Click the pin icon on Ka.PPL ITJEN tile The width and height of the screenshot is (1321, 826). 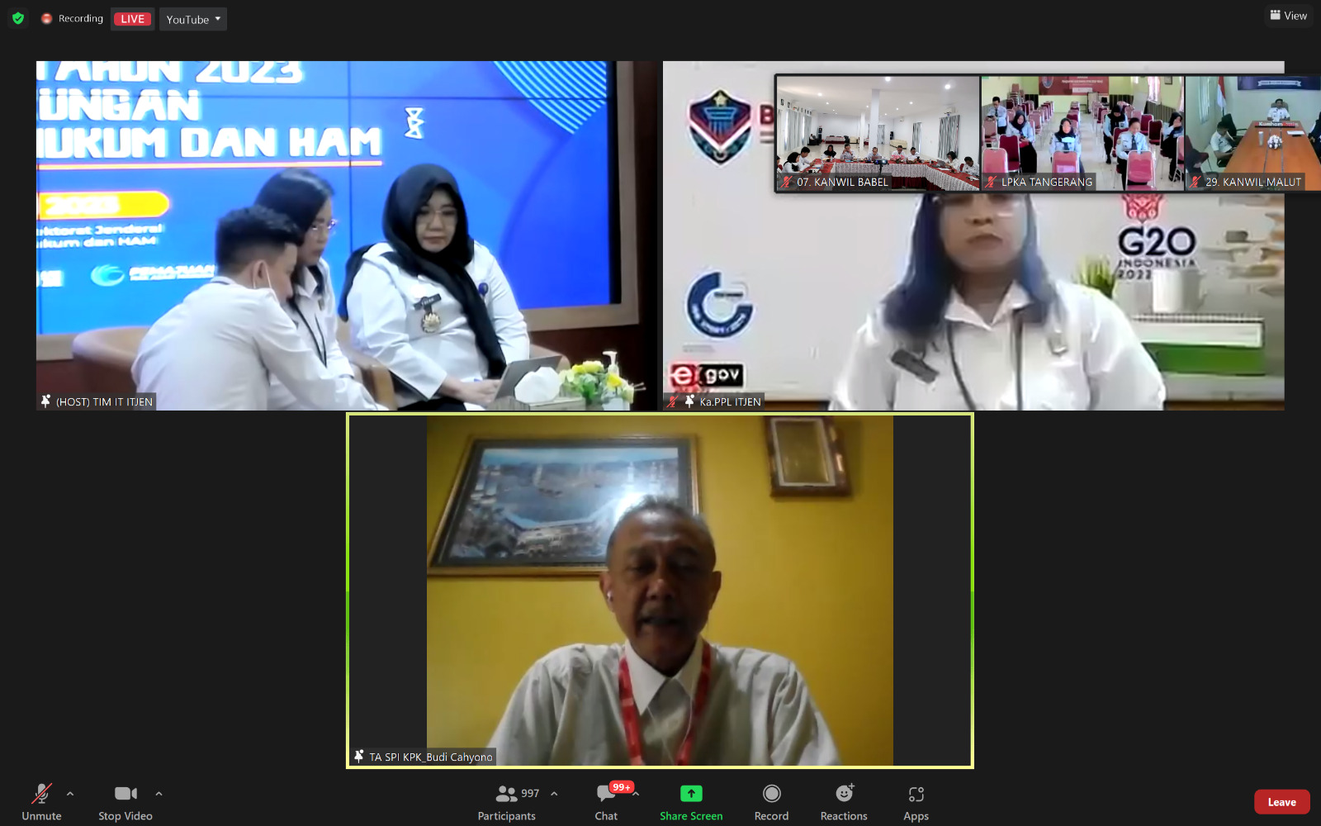click(x=689, y=401)
